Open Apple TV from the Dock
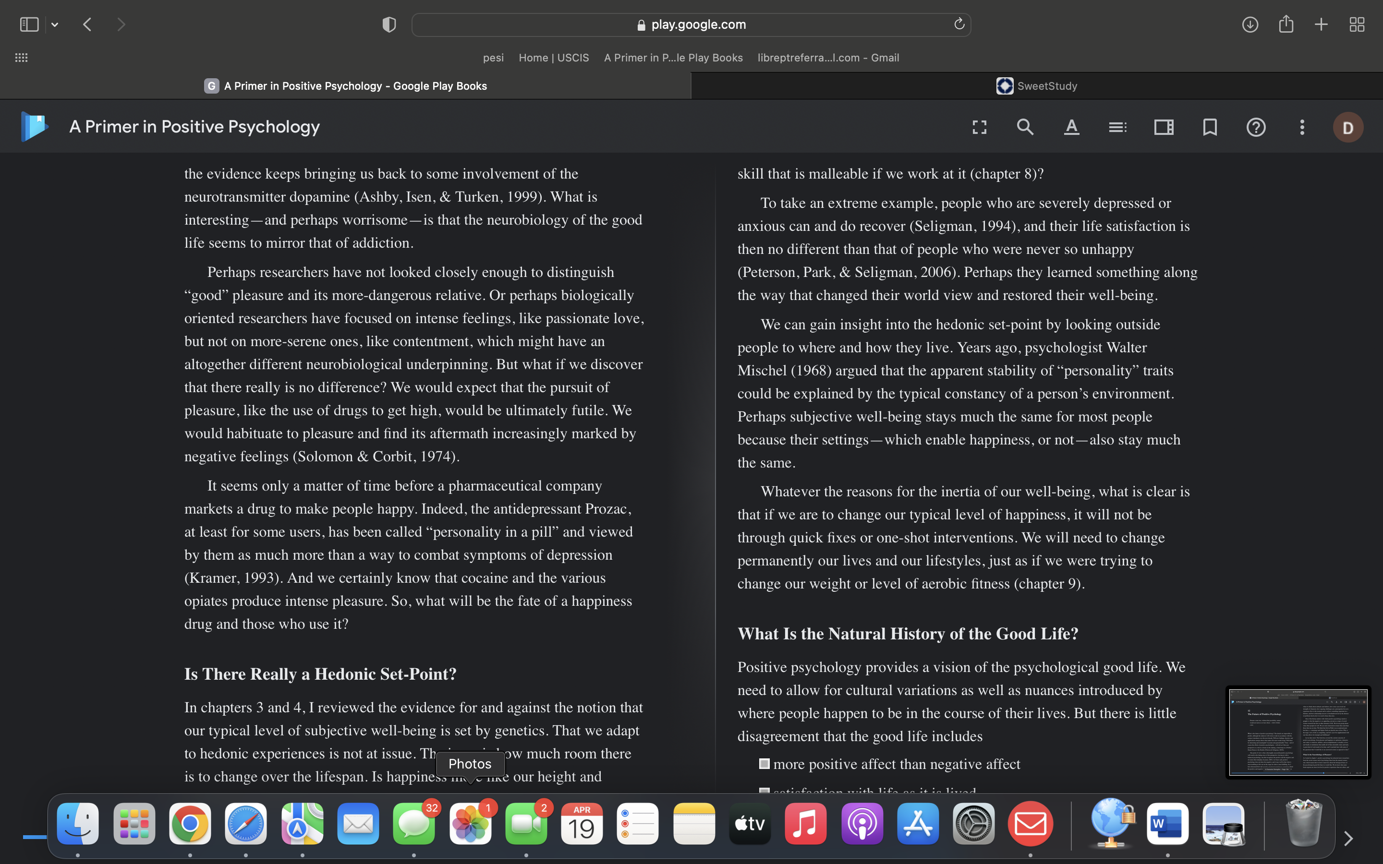Screen dimensions: 1383x864 pos(750,824)
